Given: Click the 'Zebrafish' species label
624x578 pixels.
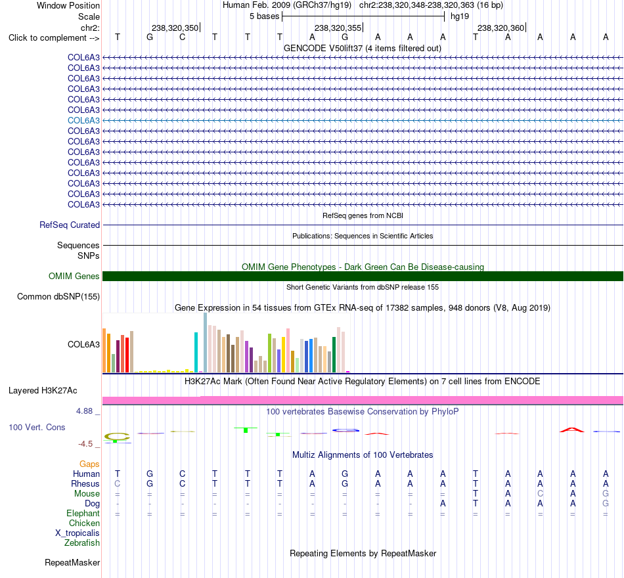Looking at the screenshot, I should [82, 543].
